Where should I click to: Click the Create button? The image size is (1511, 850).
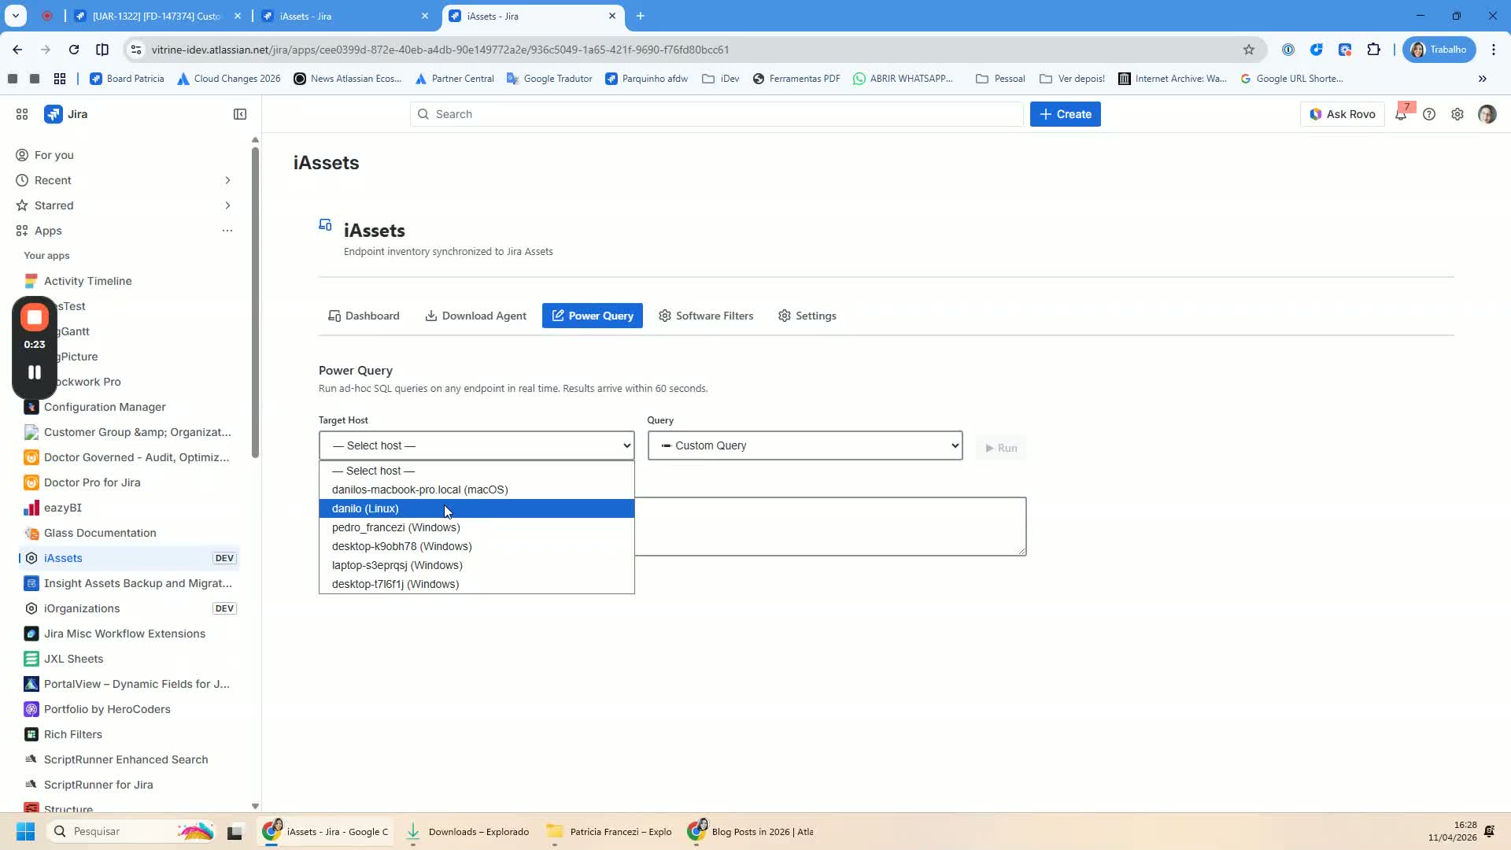[1066, 114]
